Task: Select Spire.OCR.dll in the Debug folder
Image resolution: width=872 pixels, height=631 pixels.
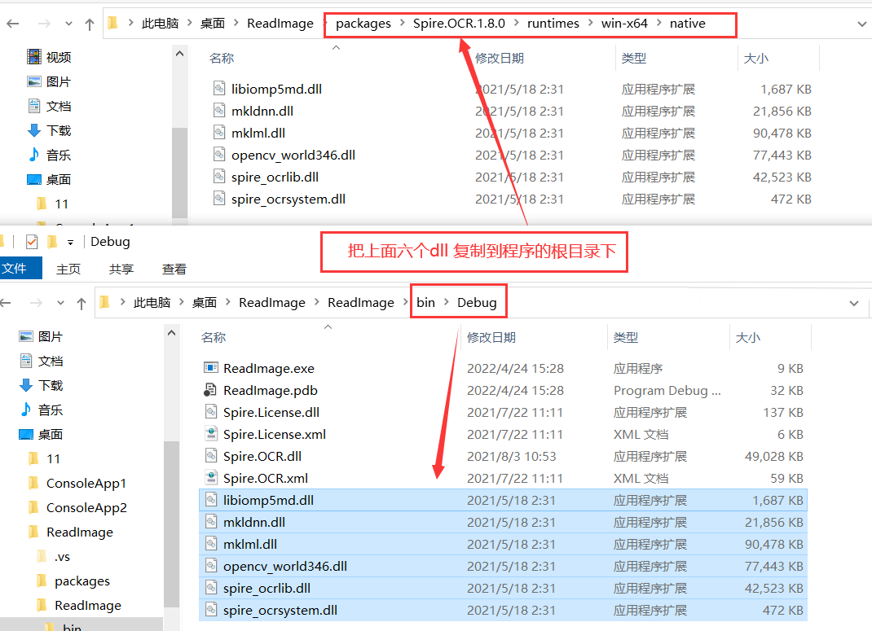Action: pyautogui.click(x=262, y=456)
